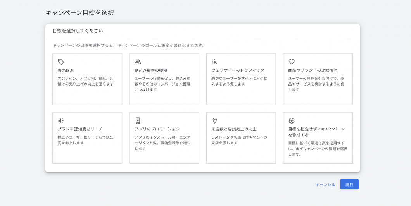Choose 目標を指定せずにキャンペーンを作成する title

coord(316,132)
